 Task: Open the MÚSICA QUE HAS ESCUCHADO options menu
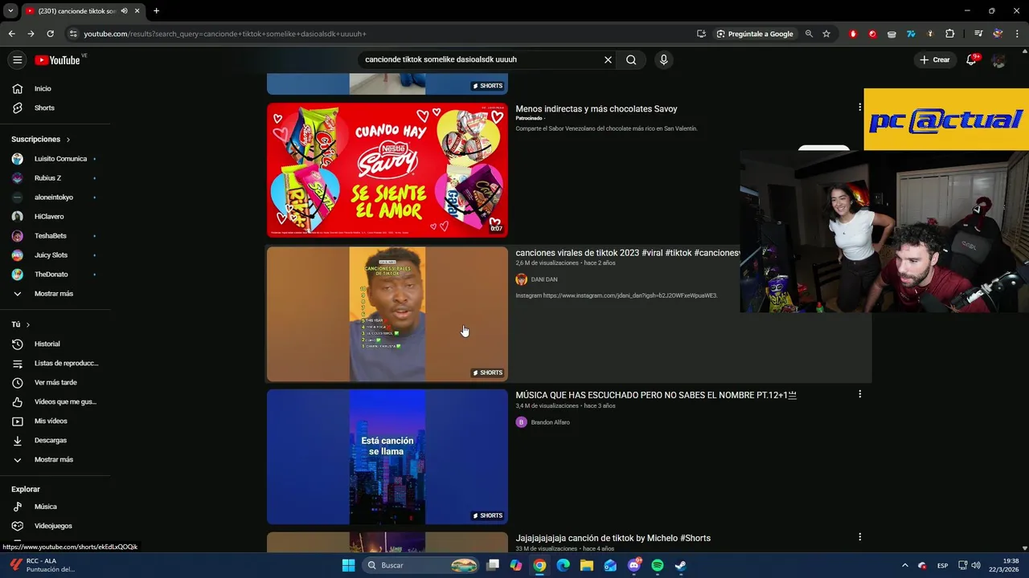[x=859, y=393]
